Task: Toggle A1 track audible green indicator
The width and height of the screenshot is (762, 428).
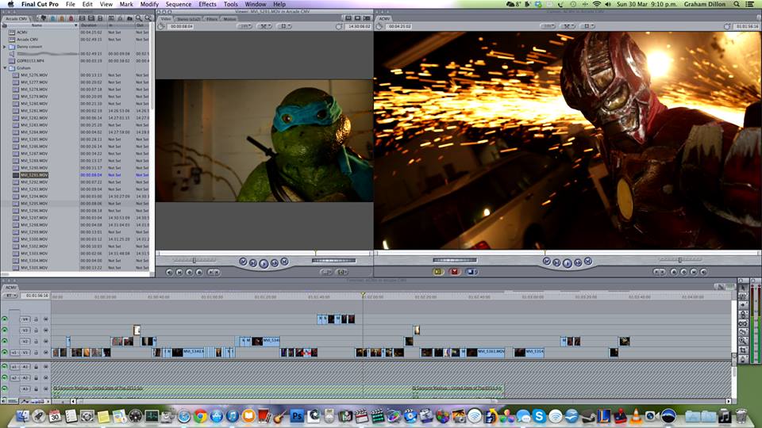Action: pos(5,366)
